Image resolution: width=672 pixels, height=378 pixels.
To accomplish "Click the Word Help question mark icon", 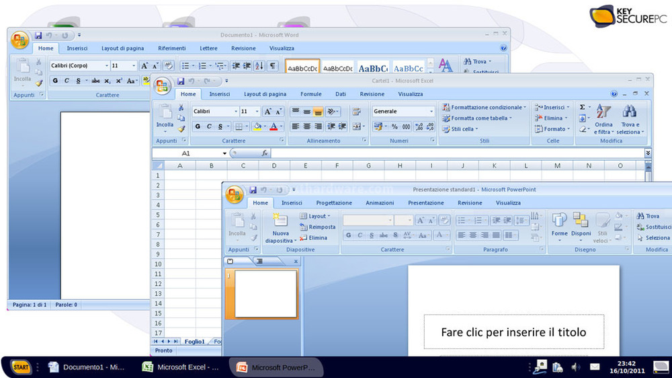I will coord(503,48).
